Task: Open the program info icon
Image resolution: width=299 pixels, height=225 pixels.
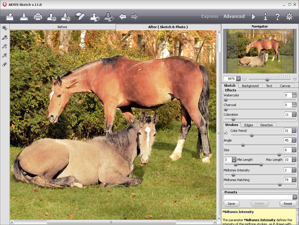Action: pos(265,17)
